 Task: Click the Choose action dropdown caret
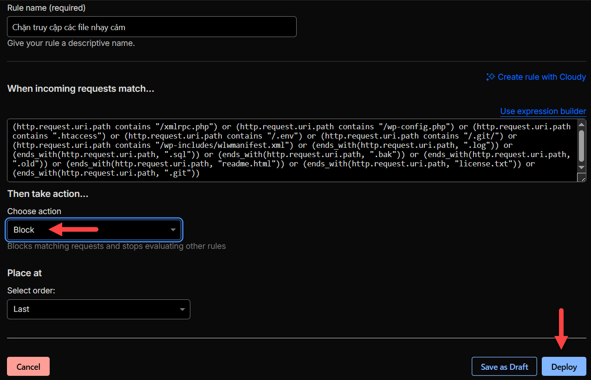click(x=173, y=230)
